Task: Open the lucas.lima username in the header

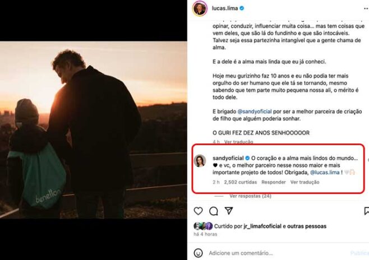Action: (x=225, y=9)
